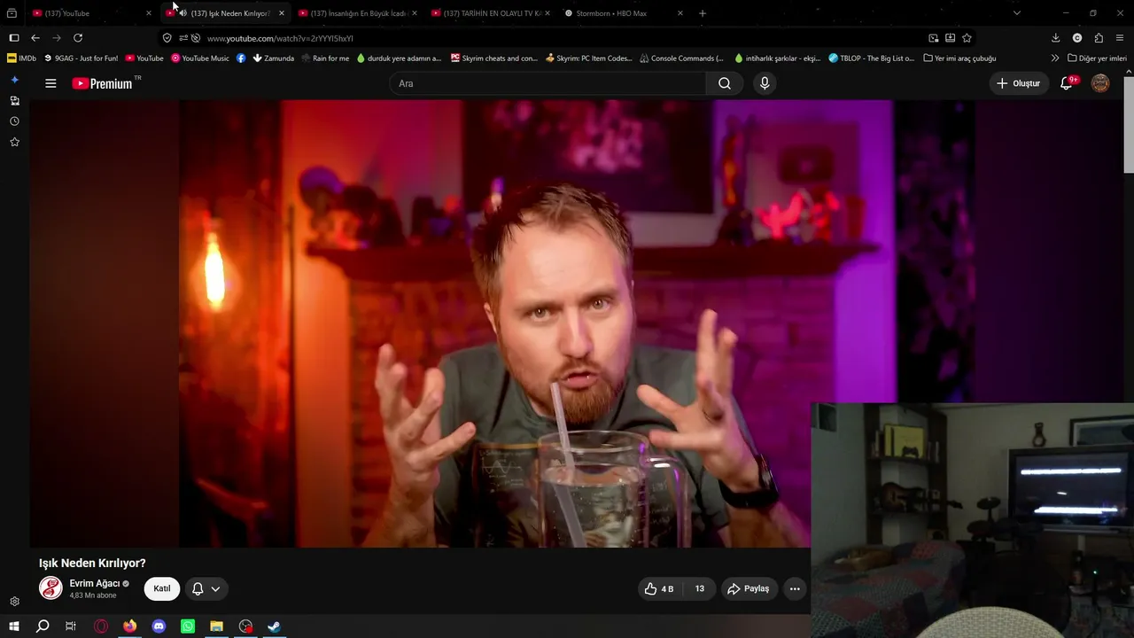Open WhatsApp from the taskbar
1134x638 pixels.
point(188,626)
